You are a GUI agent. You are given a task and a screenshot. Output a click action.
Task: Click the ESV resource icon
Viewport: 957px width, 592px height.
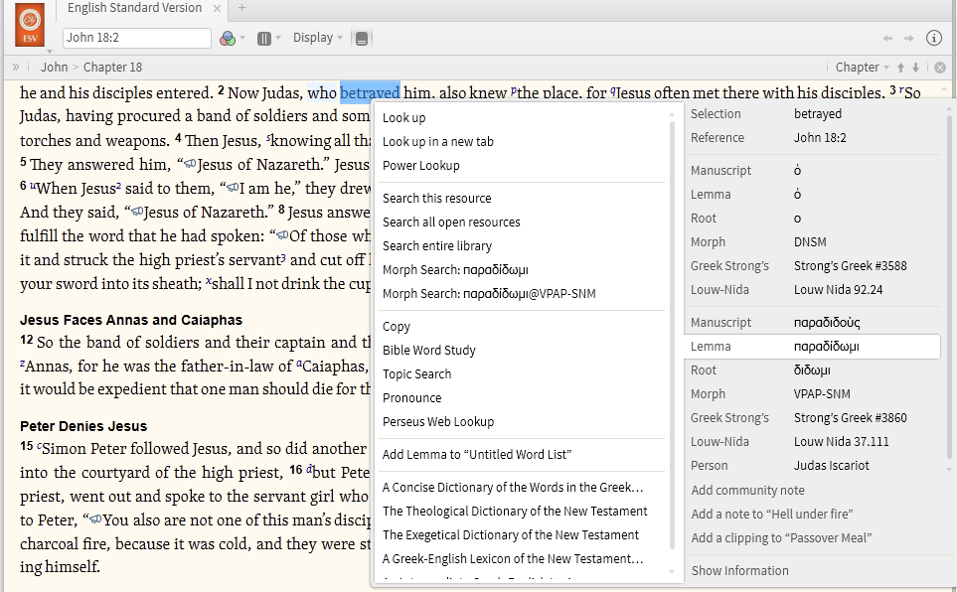pyautogui.click(x=30, y=25)
